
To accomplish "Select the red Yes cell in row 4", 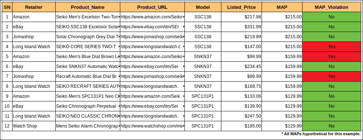I will [x=331, y=47].
